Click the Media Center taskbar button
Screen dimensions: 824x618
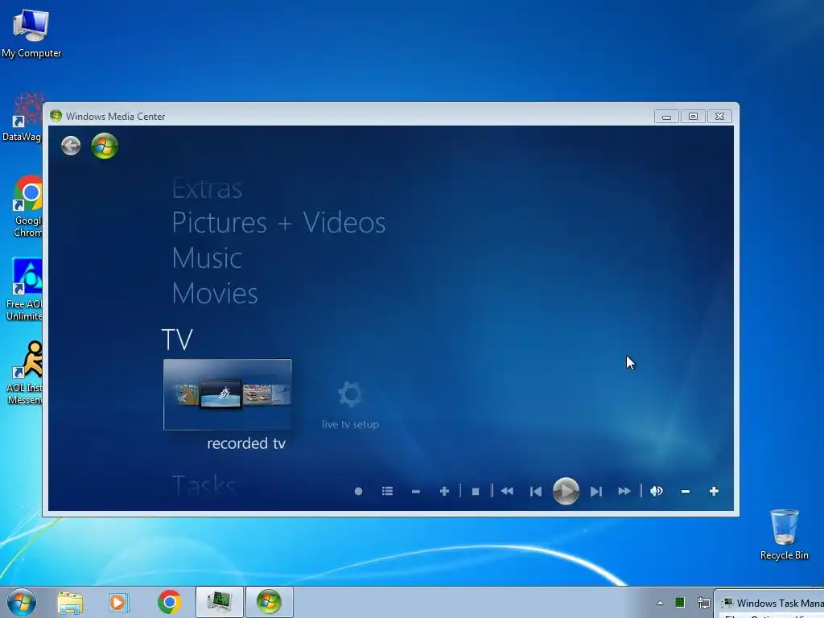coord(269,602)
